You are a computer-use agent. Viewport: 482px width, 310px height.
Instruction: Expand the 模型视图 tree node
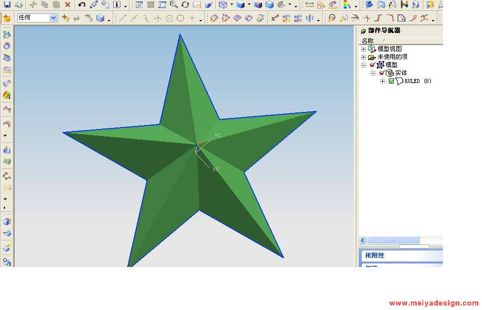click(363, 49)
